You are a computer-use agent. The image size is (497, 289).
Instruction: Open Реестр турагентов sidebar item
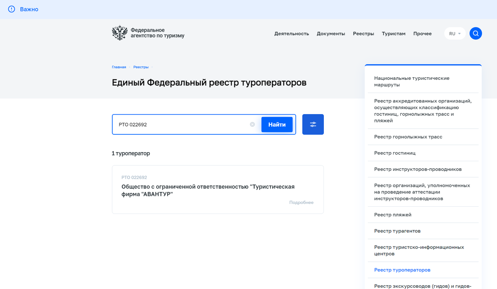coord(423,231)
